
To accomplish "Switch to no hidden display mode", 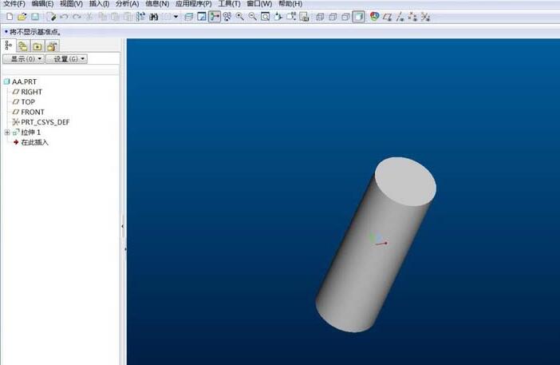I will [345, 17].
